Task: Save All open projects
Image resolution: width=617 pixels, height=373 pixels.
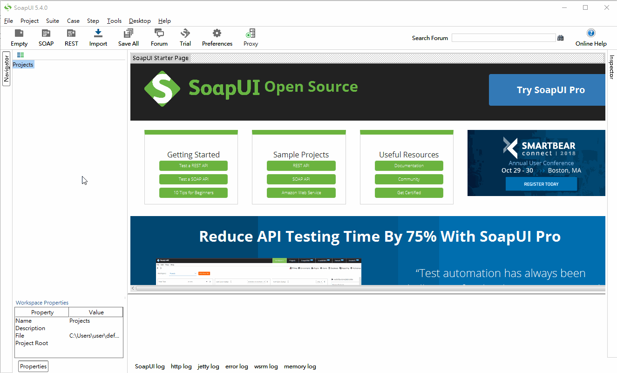Action: point(128,37)
